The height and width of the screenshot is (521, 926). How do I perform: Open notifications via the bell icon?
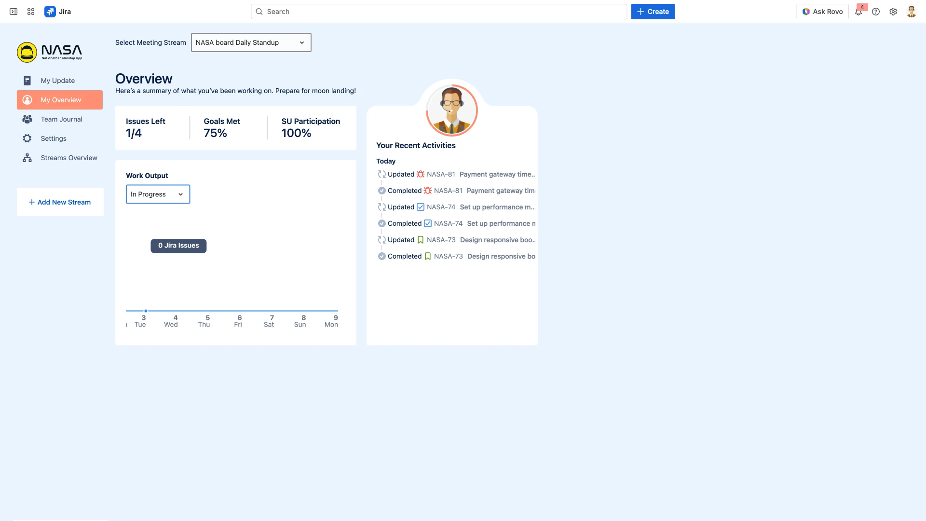pos(858,11)
